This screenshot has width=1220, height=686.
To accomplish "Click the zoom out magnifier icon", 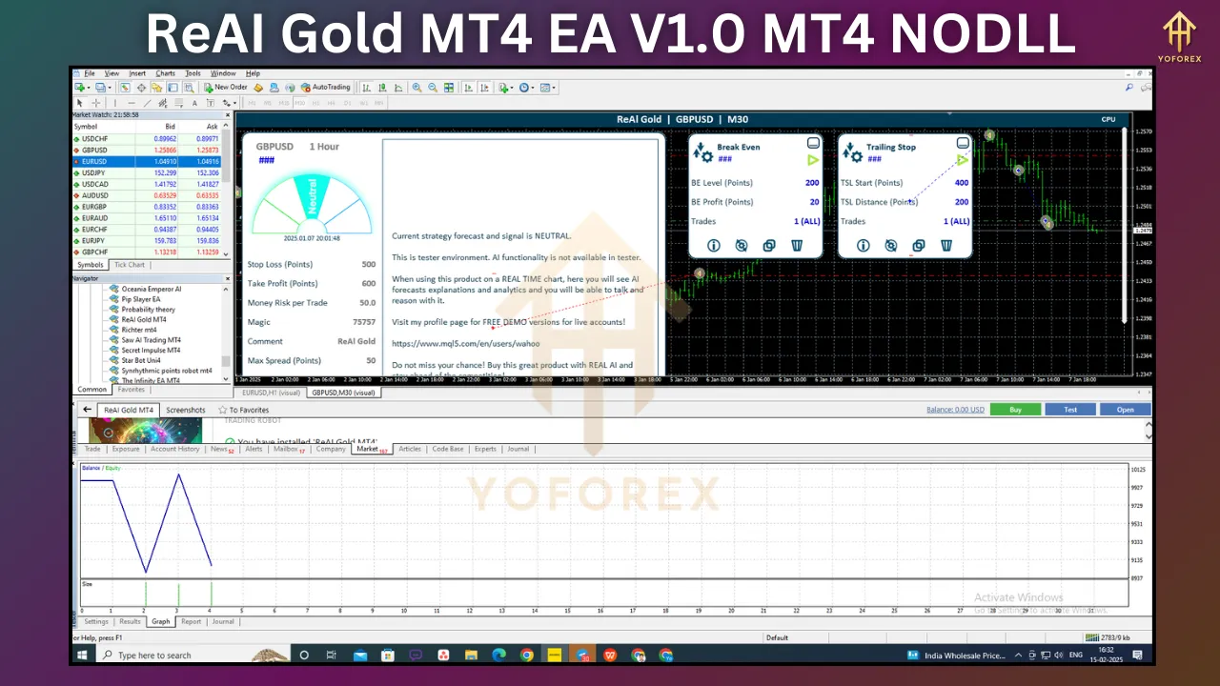I will tap(433, 87).
